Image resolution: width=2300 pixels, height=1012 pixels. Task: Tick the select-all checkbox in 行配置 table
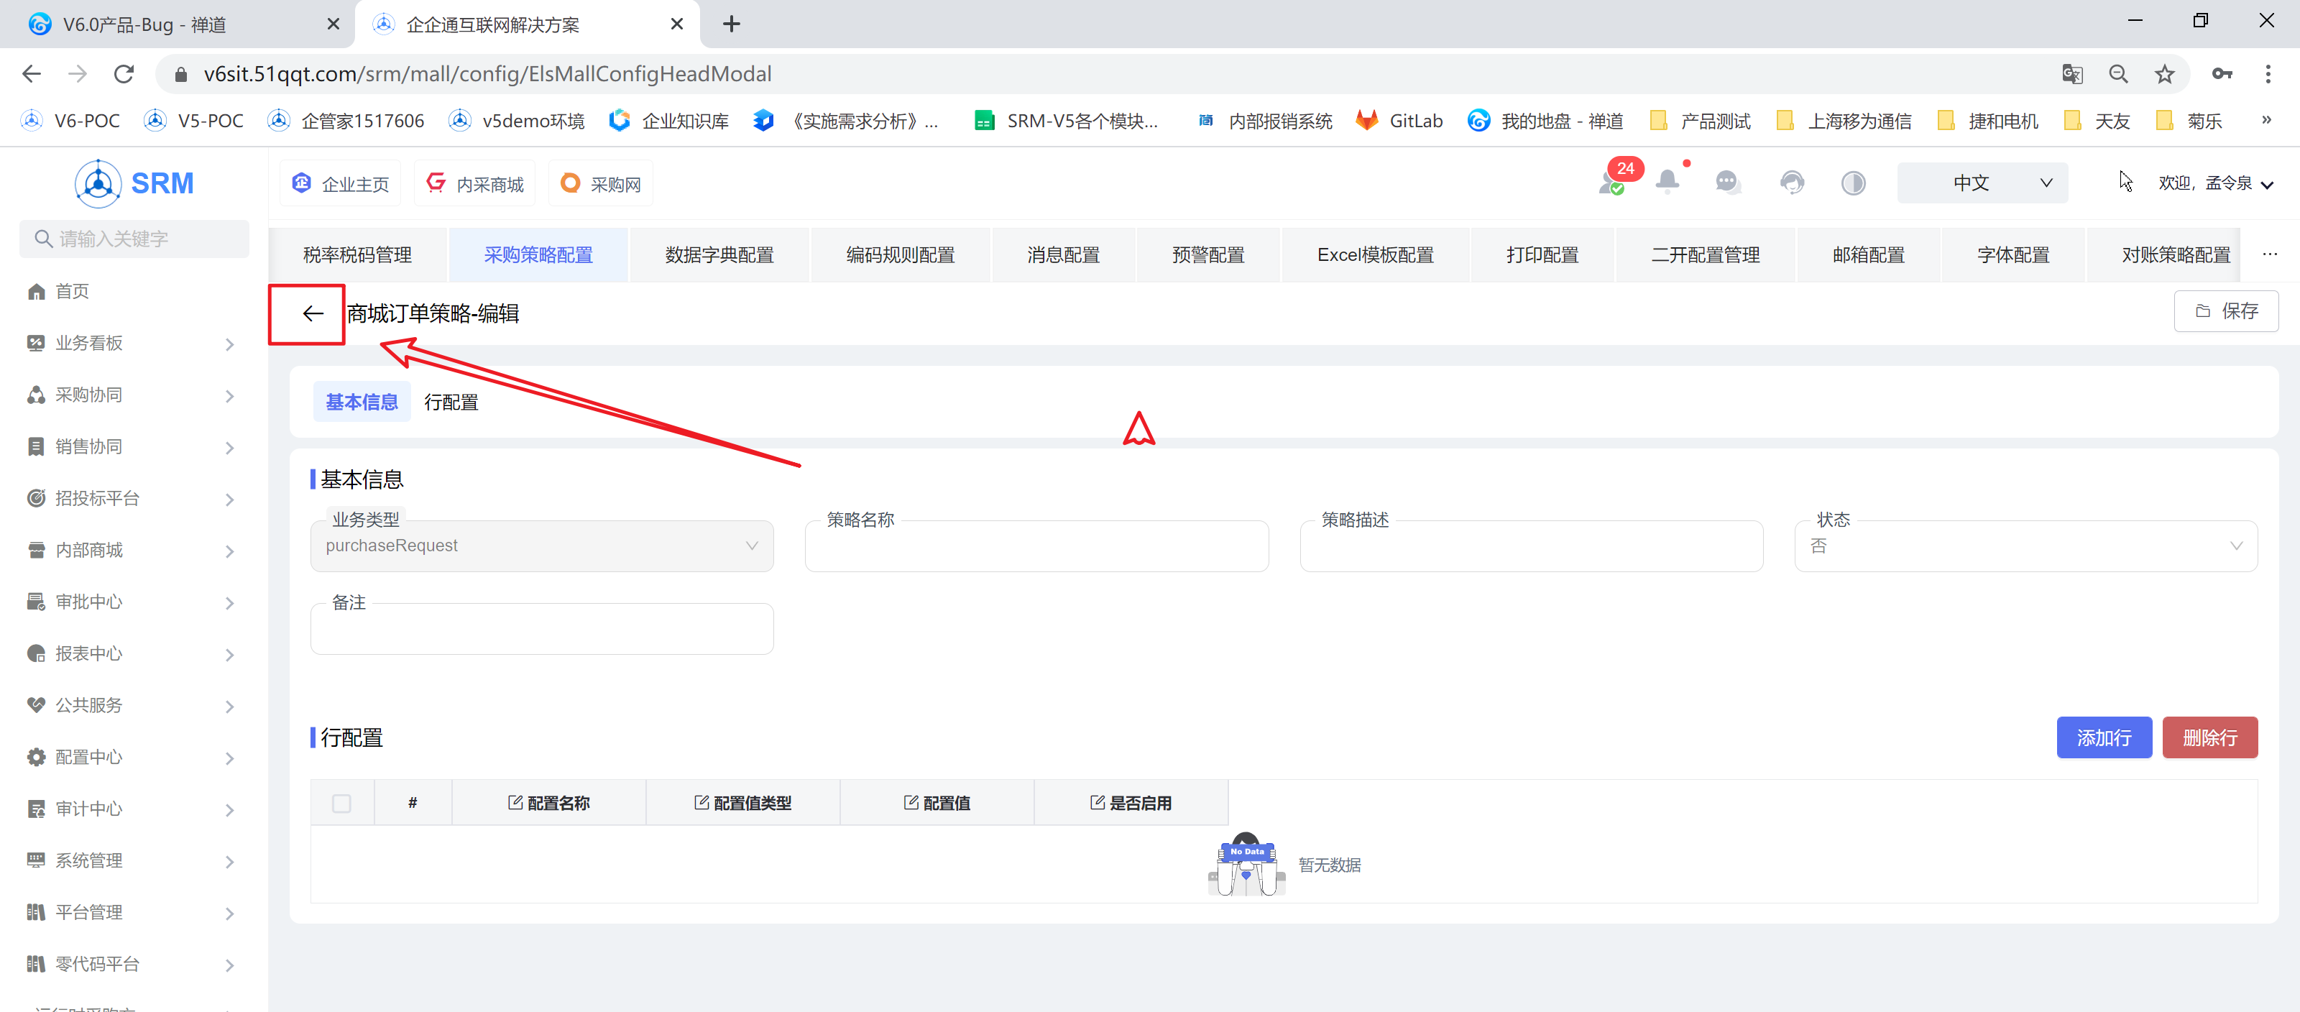(341, 803)
